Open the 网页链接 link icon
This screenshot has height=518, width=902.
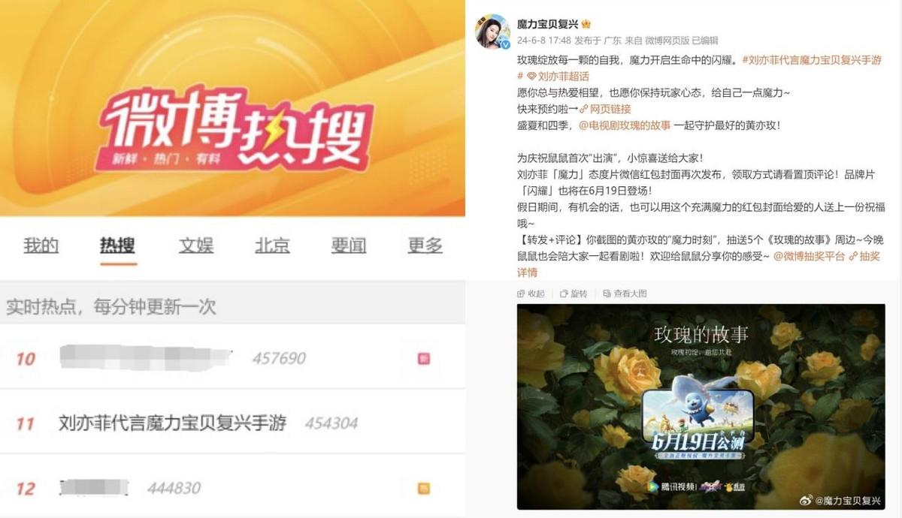coord(605,109)
